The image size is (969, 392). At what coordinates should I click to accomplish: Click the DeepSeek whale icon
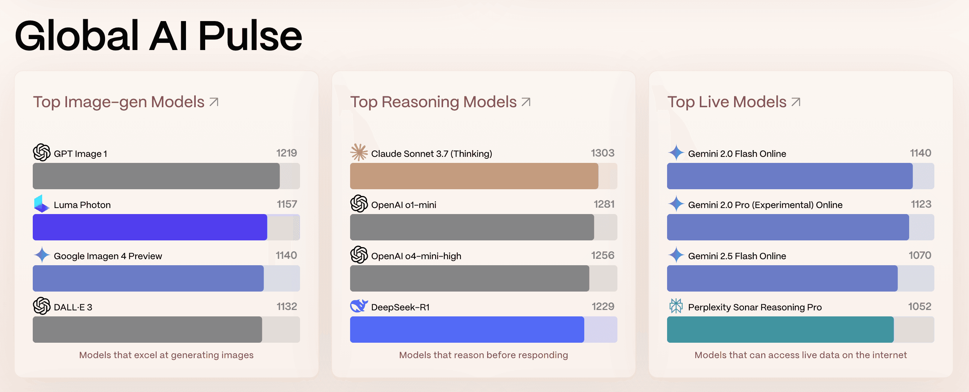359,307
